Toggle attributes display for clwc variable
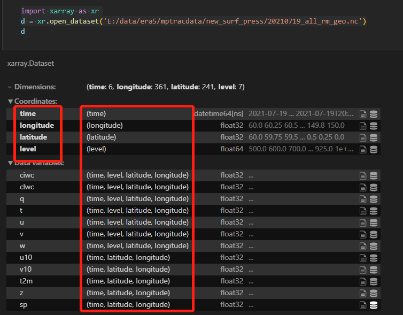Image resolution: width=403 pixels, height=315 pixels. pyautogui.click(x=363, y=187)
